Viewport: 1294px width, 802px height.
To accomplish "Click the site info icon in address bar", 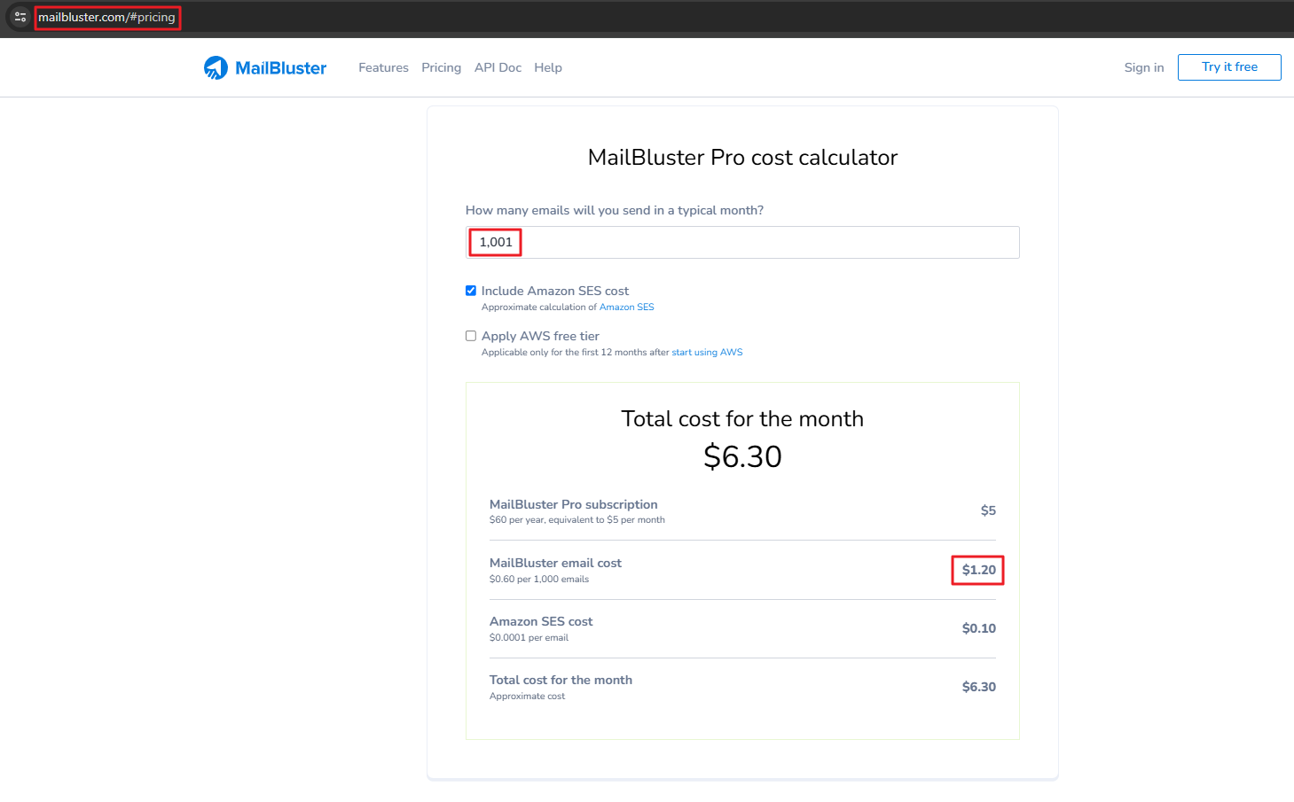I will click(x=20, y=17).
